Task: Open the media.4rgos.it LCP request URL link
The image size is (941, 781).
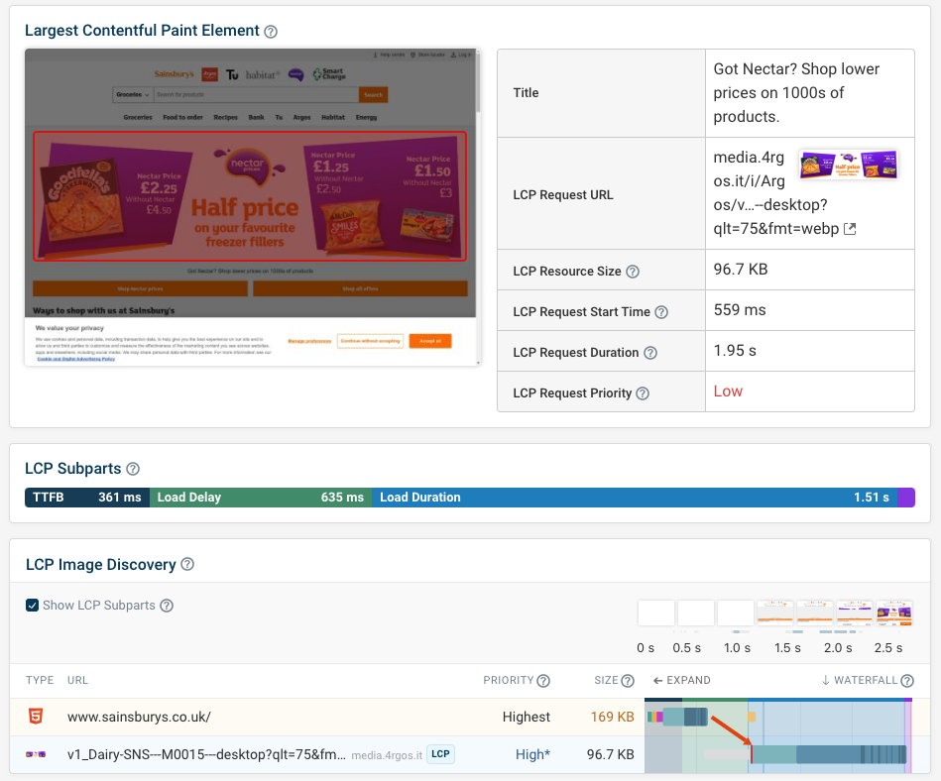Action: pyautogui.click(x=776, y=193)
